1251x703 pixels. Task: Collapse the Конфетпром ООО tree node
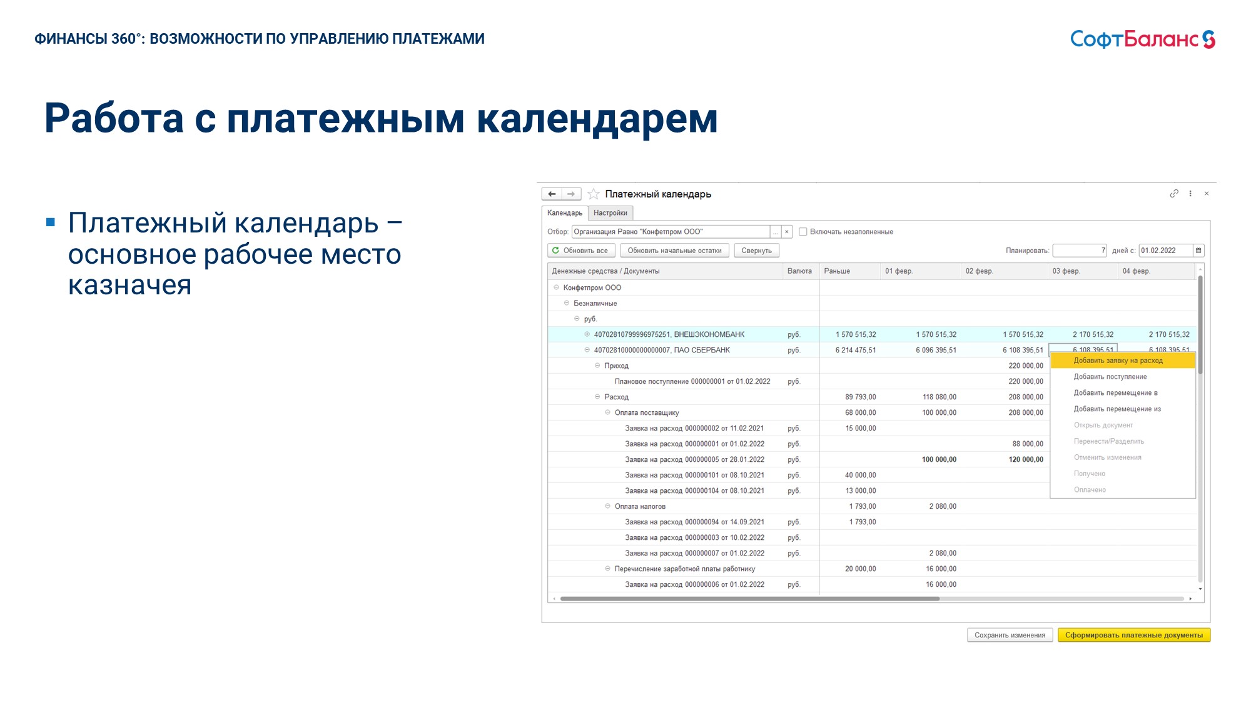point(556,287)
